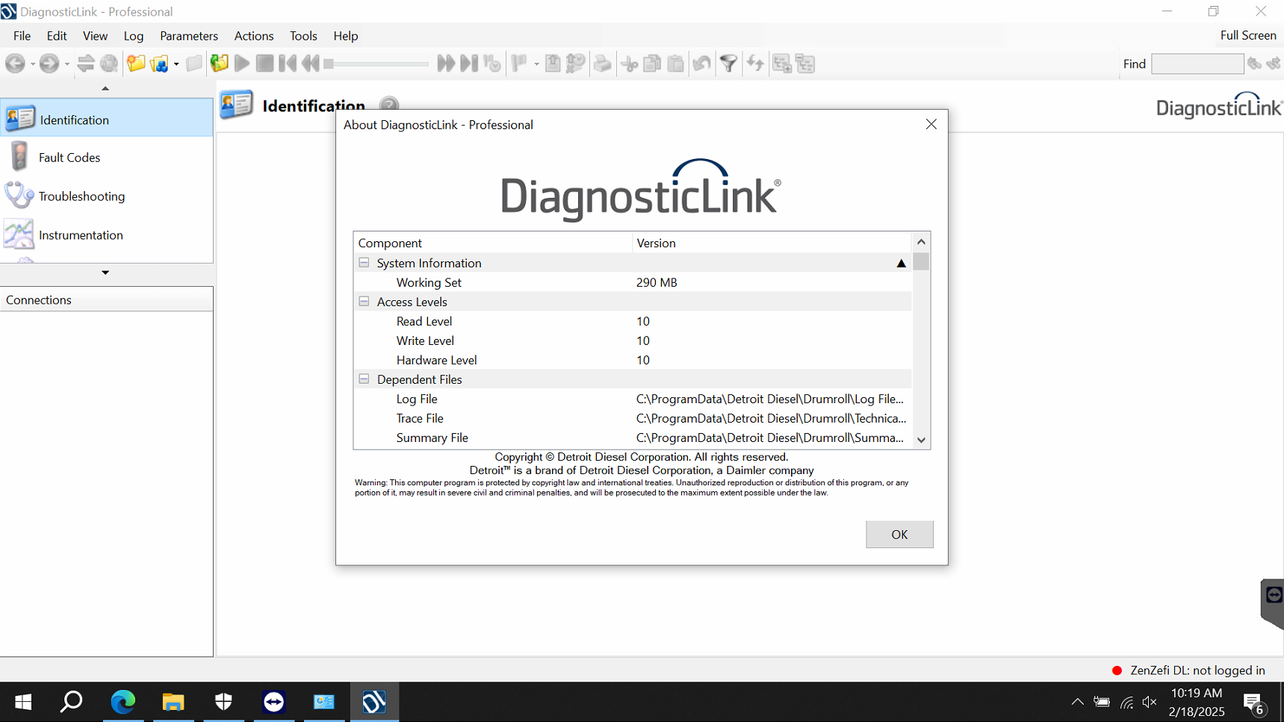This screenshot has height=722, width=1284.
Task: Switch to Full Screen mode
Action: pyautogui.click(x=1247, y=36)
